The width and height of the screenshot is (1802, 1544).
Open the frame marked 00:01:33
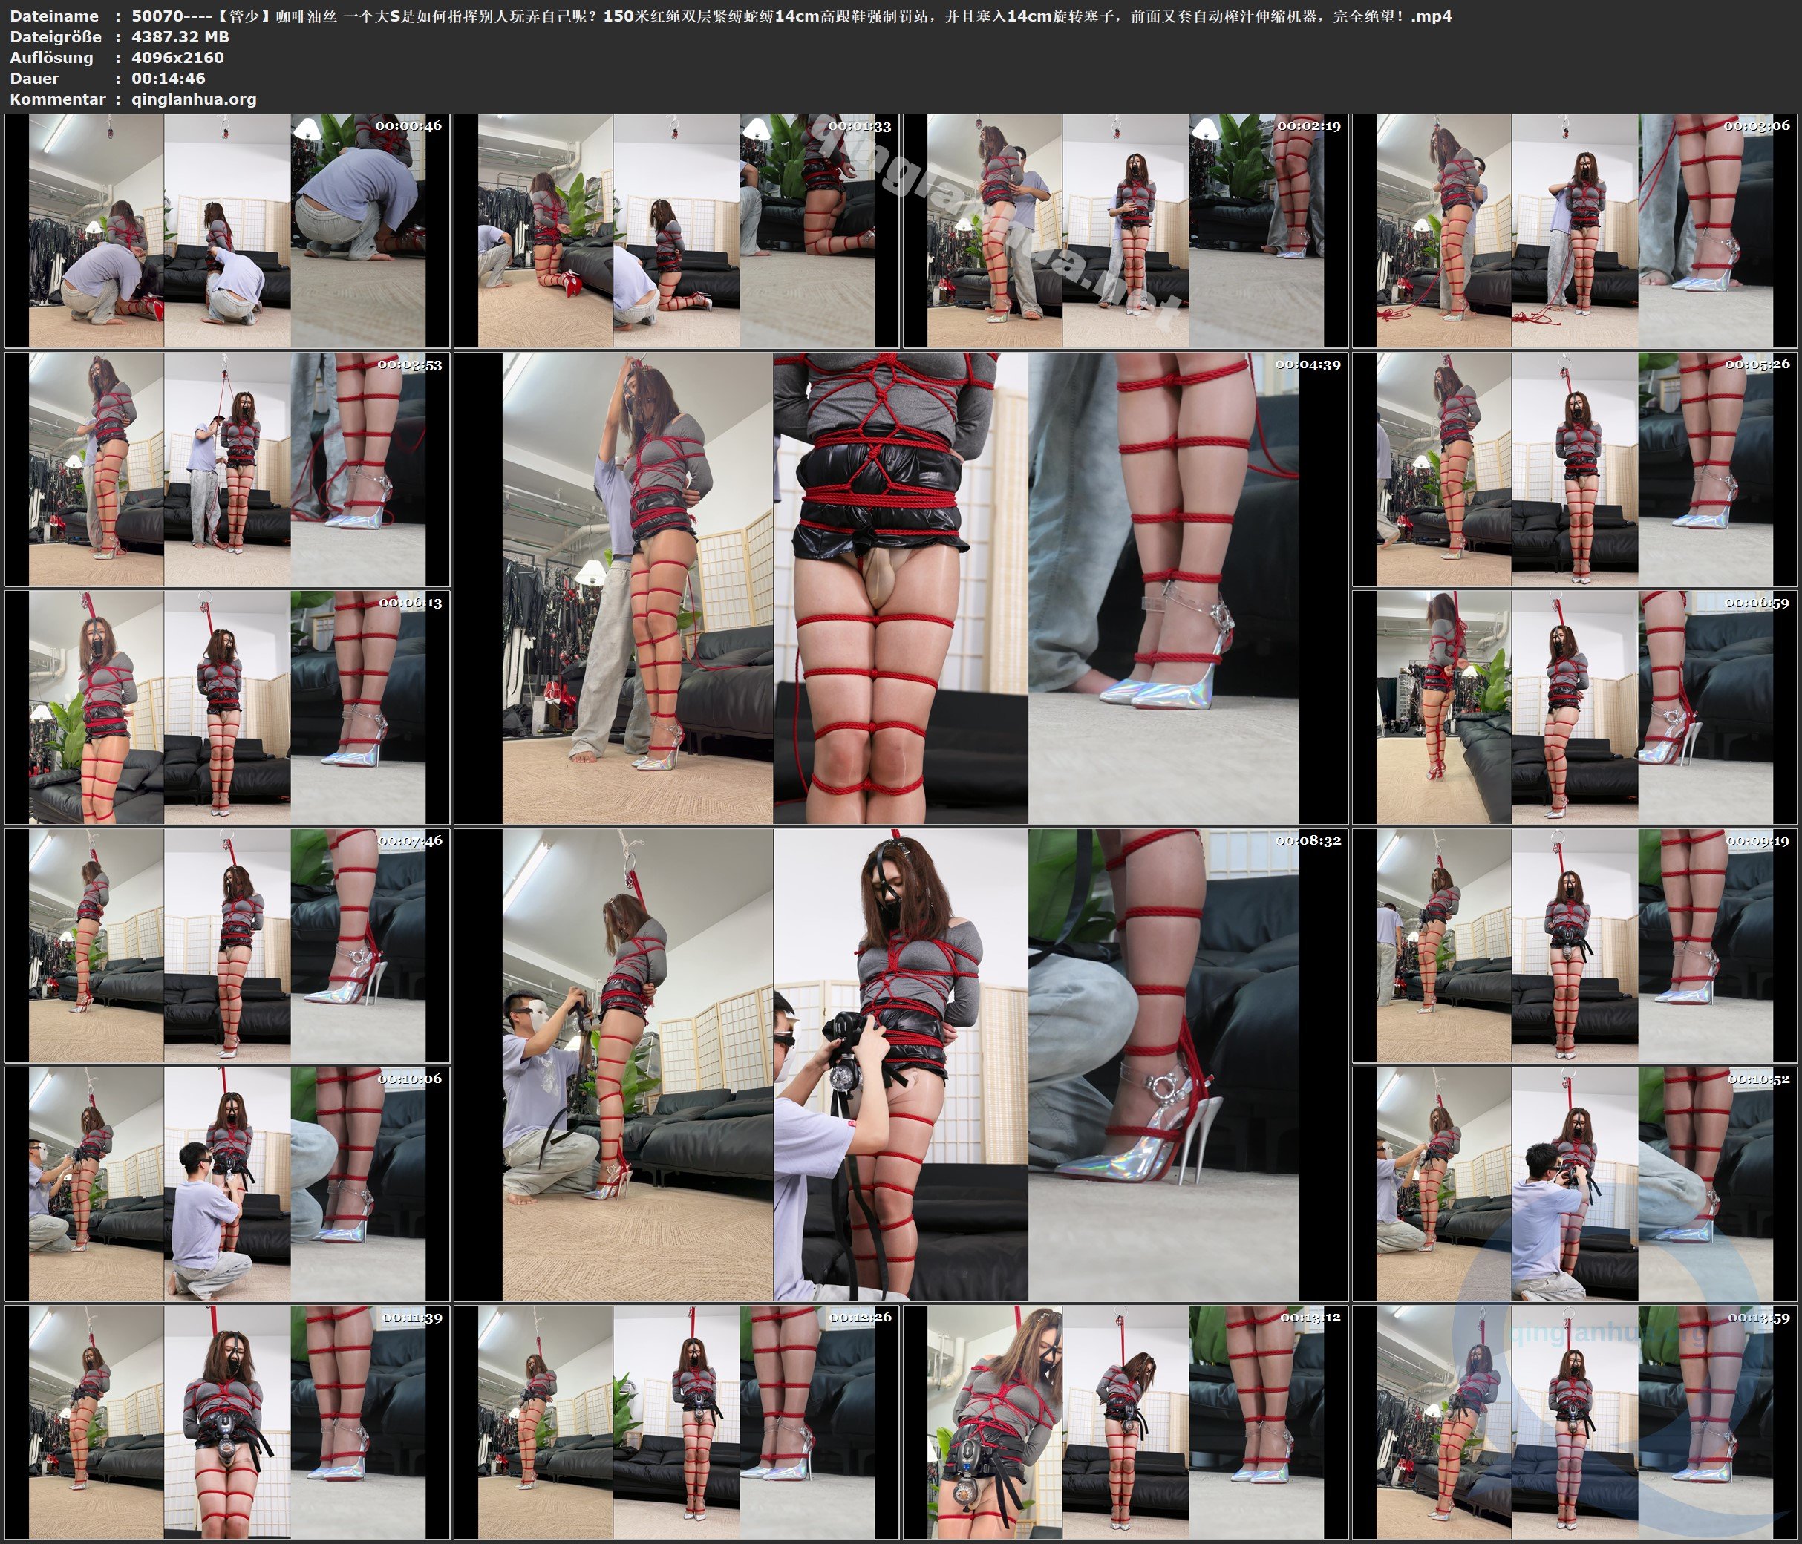[676, 232]
